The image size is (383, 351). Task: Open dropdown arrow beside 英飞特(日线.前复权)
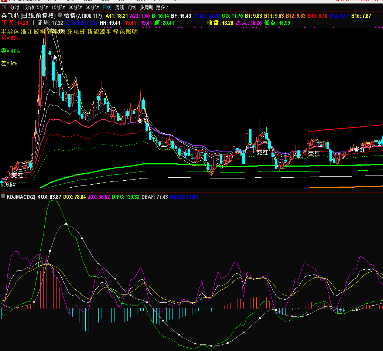coord(60,15)
